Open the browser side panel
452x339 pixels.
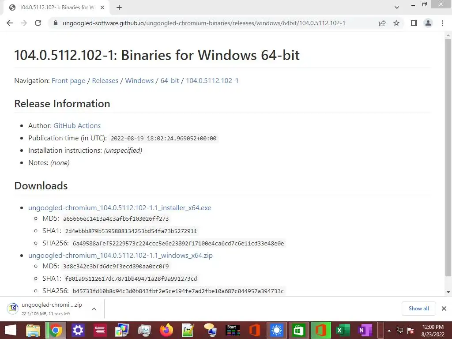[414, 23]
